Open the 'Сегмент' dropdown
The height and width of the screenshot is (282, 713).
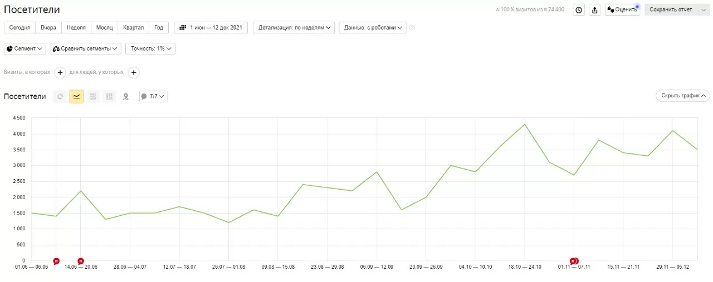point(25,48)
